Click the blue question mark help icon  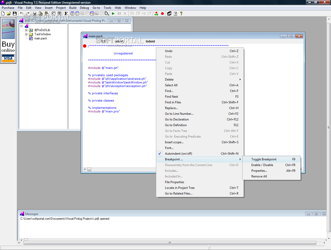coord(175,13)
